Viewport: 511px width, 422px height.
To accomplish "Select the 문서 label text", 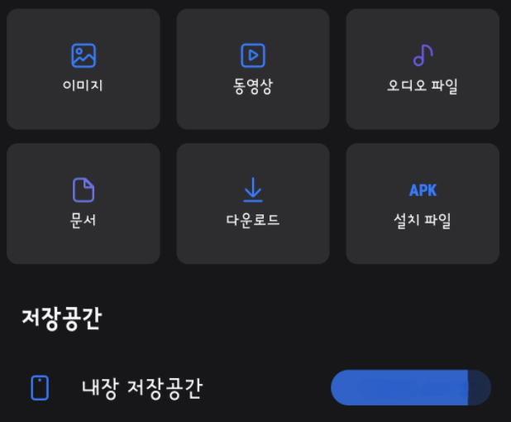I will tap(84, 220).
